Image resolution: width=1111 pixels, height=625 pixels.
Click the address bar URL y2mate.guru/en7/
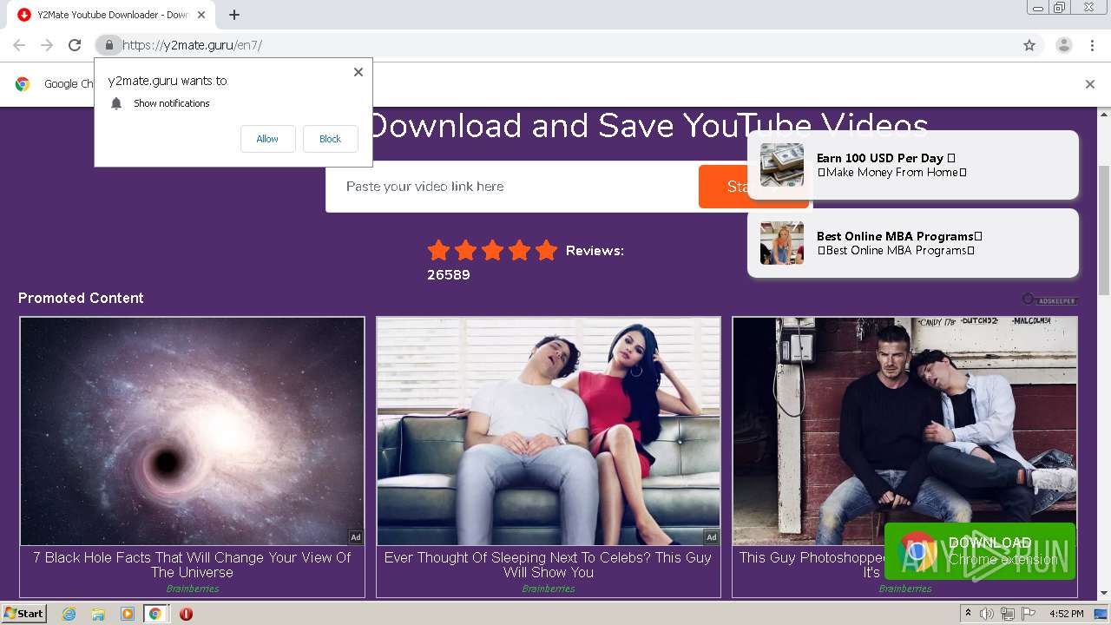193,45
